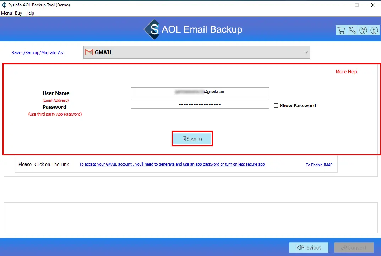Open the Help menu

[29, 13]
